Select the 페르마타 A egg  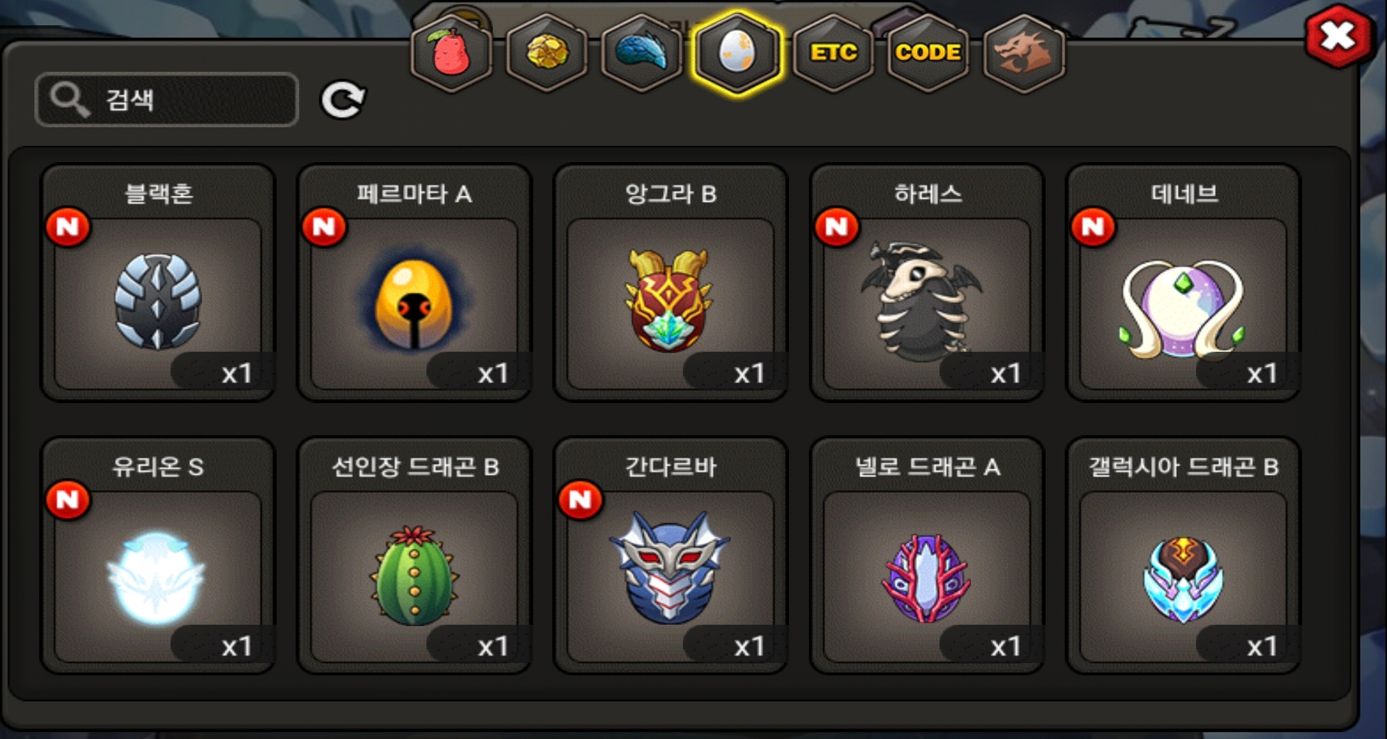[414, 283]
